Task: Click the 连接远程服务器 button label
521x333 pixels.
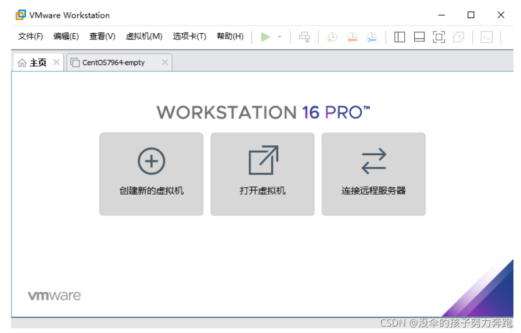Action: click(x=374, y=191)
